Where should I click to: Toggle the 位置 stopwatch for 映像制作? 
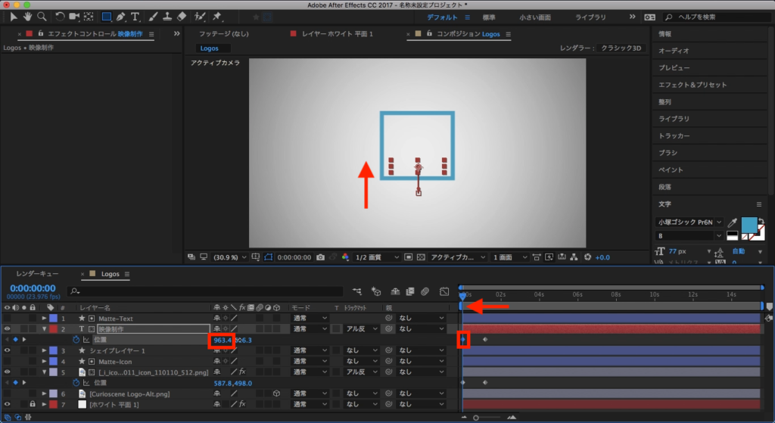[x=76, y=341]
